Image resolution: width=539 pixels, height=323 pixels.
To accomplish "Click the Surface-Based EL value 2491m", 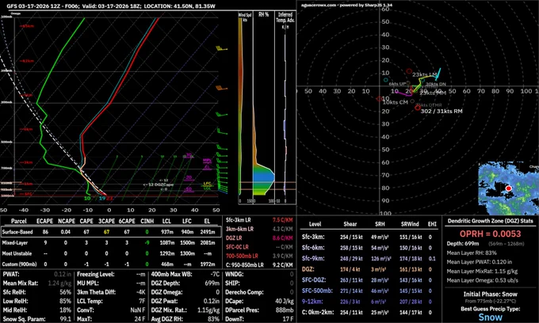I will coord(208,232).
